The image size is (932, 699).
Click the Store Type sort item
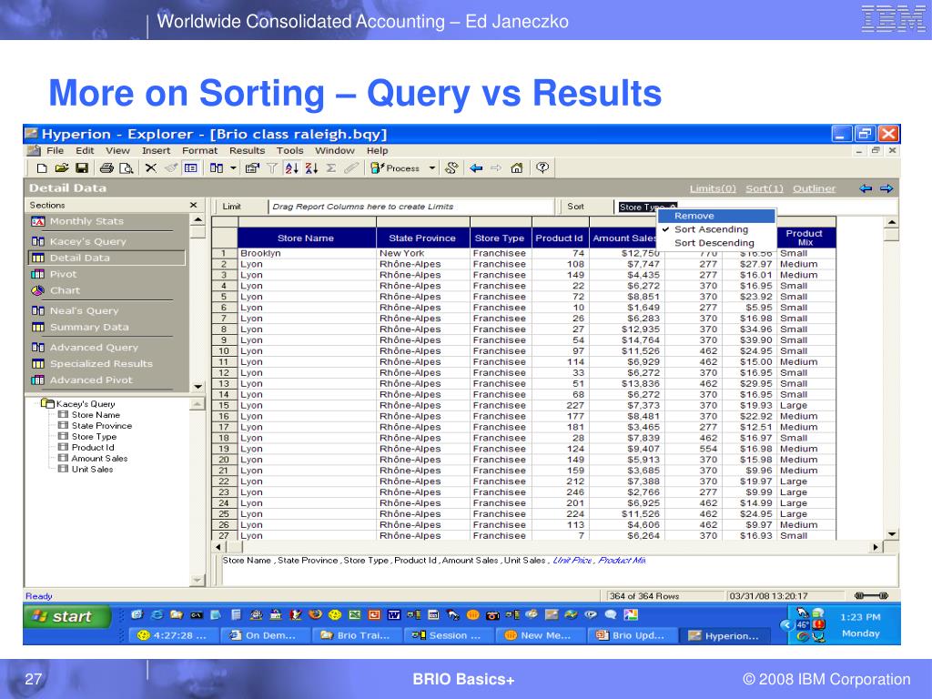[647, 207]
